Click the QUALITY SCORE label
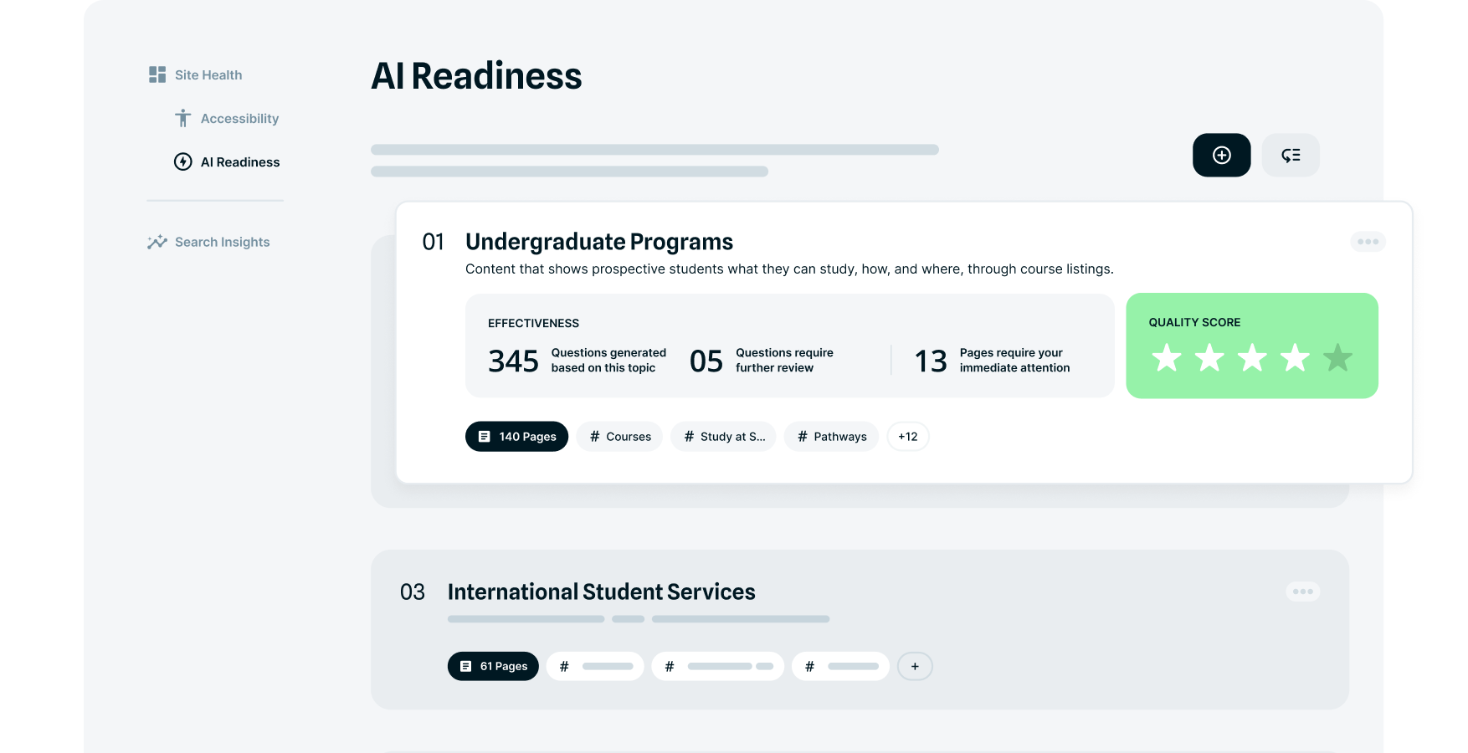The image size is (1468, 753). [1194, 322]
